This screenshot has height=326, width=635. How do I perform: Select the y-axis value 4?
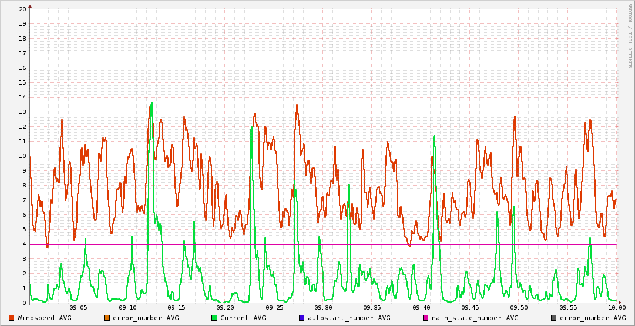tap(24, 244)
